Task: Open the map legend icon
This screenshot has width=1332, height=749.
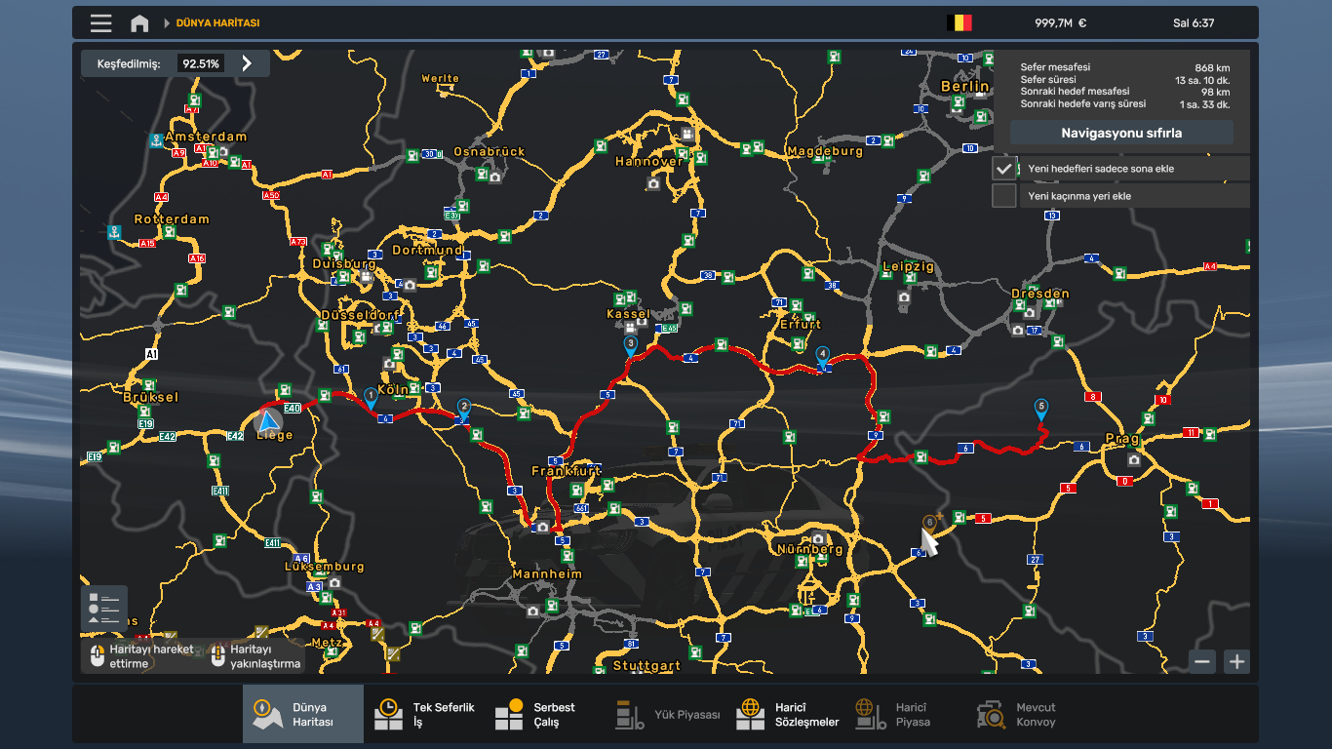Action: tap(104, 609)
